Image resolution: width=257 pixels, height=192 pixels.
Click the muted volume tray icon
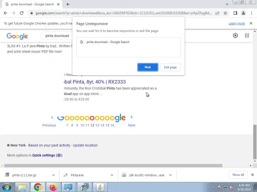pyautogui.click(x=231, y=187)
